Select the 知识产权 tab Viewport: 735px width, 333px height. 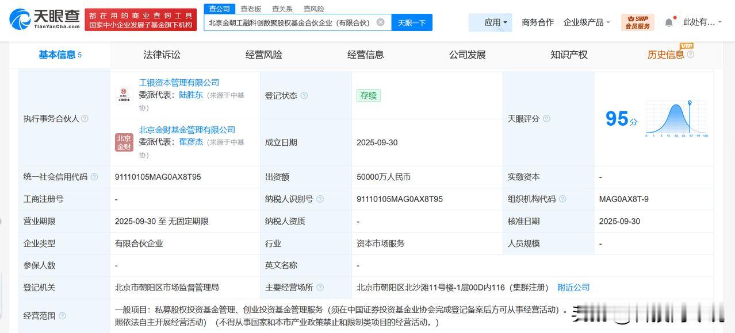(x=569, y=55)
